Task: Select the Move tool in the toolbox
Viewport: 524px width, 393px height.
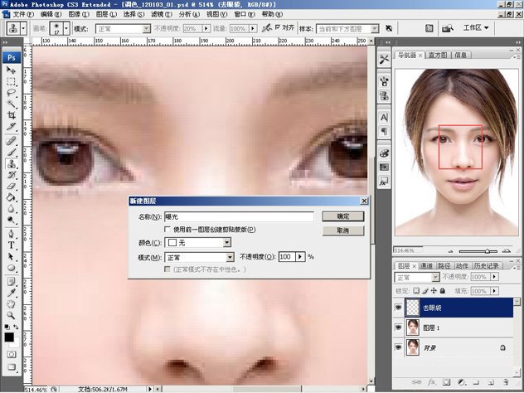Action: [12, 70]
